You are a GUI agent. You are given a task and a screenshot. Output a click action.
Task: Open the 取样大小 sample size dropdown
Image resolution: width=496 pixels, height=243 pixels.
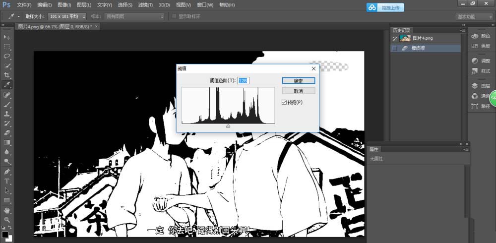(67, 16)
